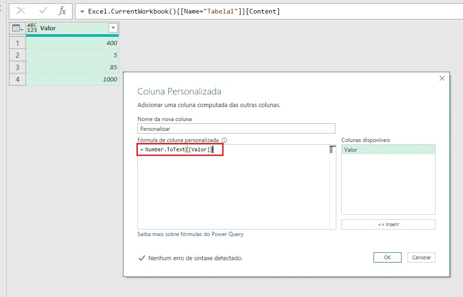The width and height of the screenshot is (463, 297).
Task: Click the cell with value 5
Action: [72, 55]
